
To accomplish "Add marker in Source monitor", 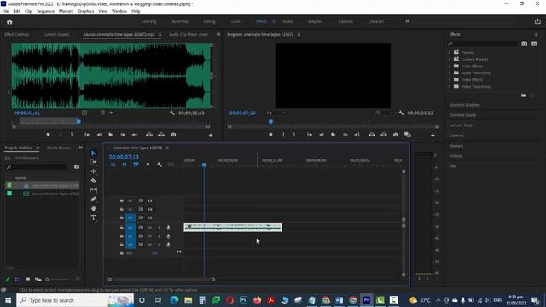I will 48,135.
